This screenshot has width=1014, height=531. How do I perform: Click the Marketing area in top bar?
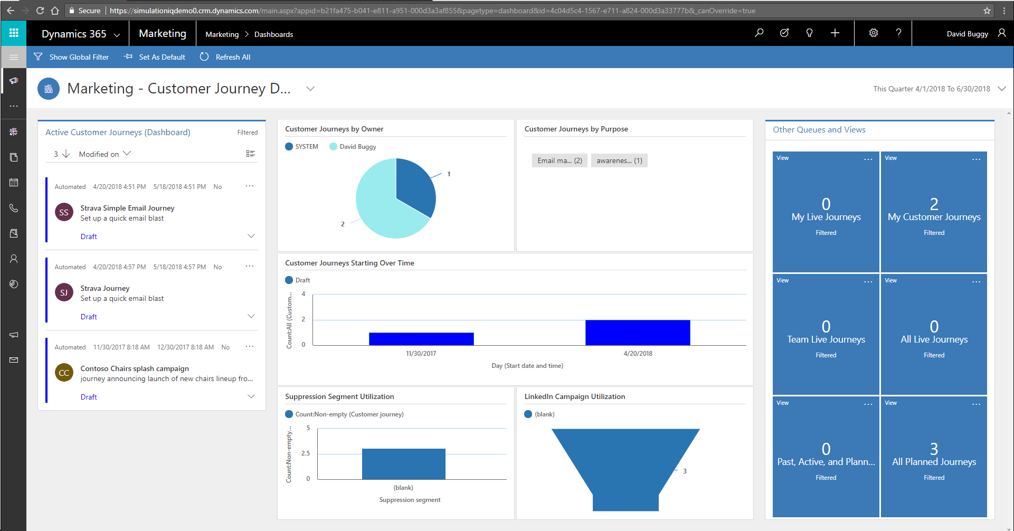[x=163, y=33]
